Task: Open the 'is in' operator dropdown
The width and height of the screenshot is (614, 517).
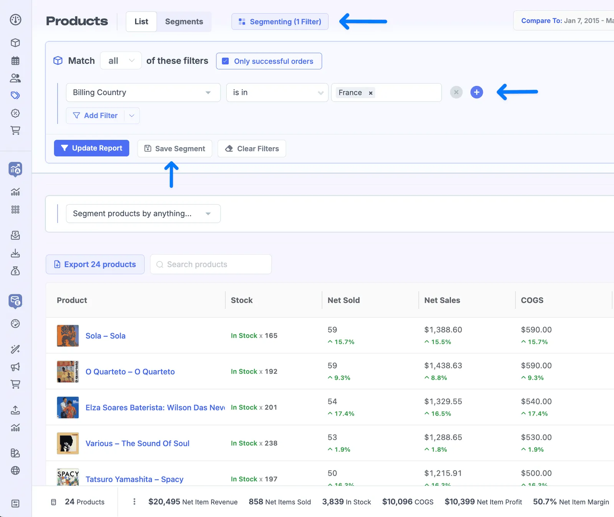Action: tap(277, 92)
